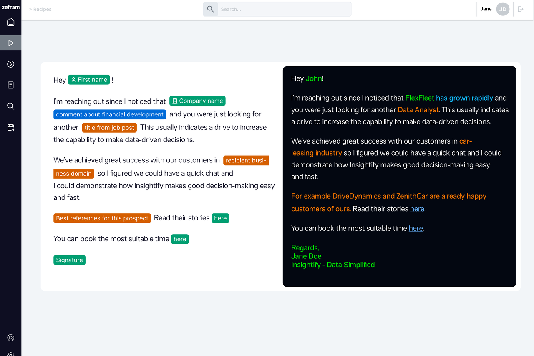Screen dimensions: 534x356
Task: Open preview 'here' link after Read their stories
Action: coord(417,209)
